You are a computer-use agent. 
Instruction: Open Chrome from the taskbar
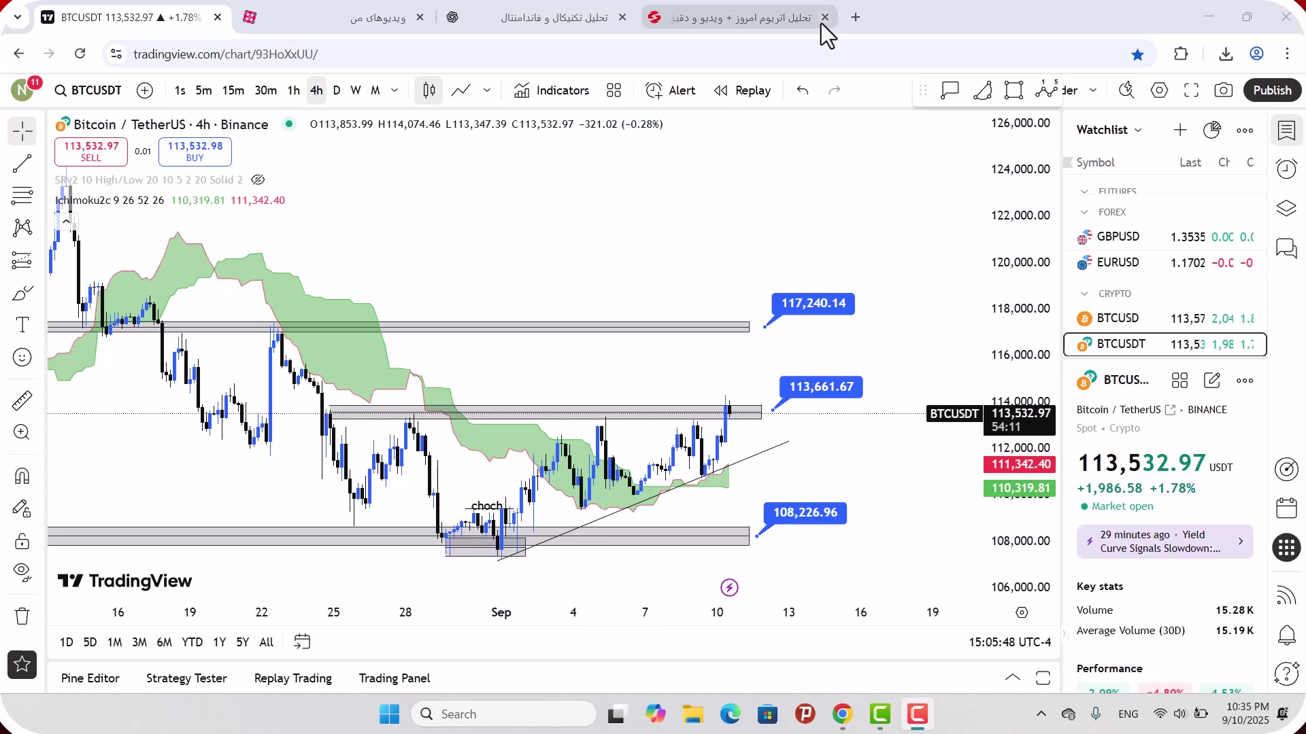coord(842,714)
